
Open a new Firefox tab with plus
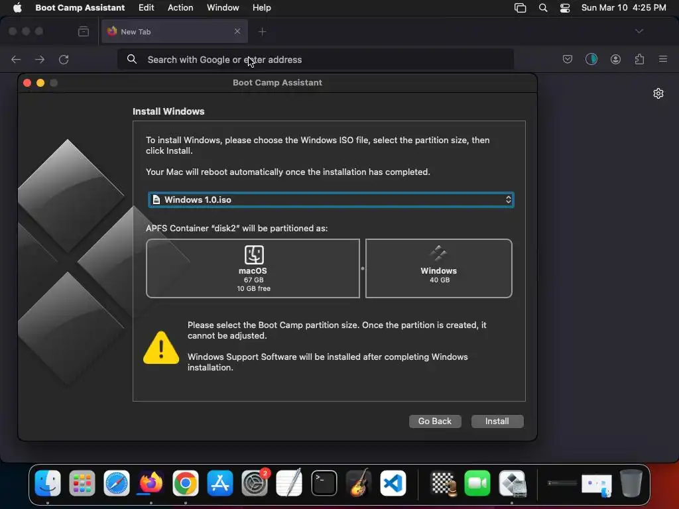click(x=263, y=32)
